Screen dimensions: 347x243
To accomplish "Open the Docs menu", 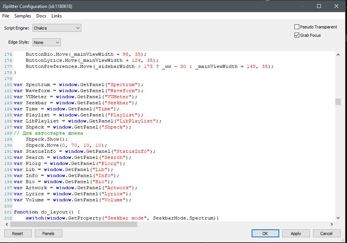I will (x=41, y=16).
